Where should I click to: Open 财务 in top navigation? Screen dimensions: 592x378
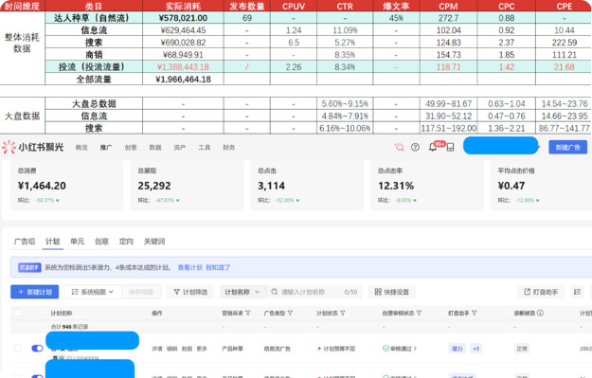coord(229,147)
